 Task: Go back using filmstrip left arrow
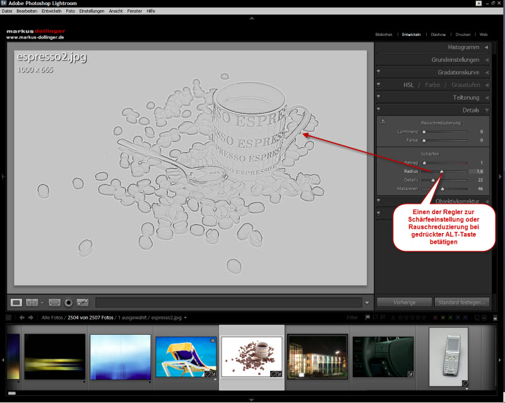tap(22, 317)
